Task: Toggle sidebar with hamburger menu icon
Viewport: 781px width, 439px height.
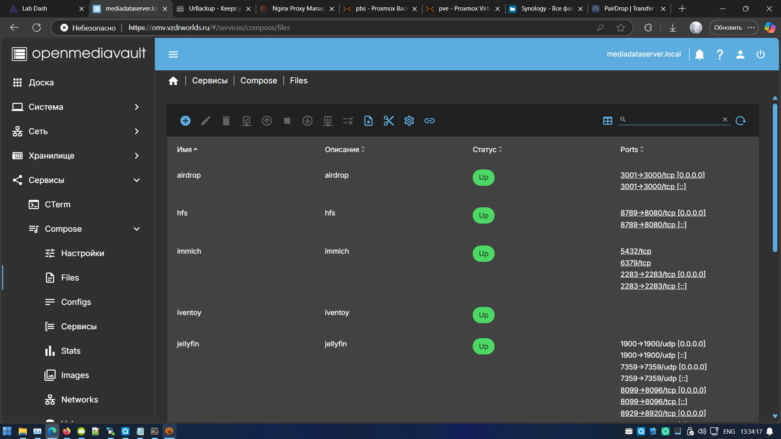Action: click(x=173, y=54)
